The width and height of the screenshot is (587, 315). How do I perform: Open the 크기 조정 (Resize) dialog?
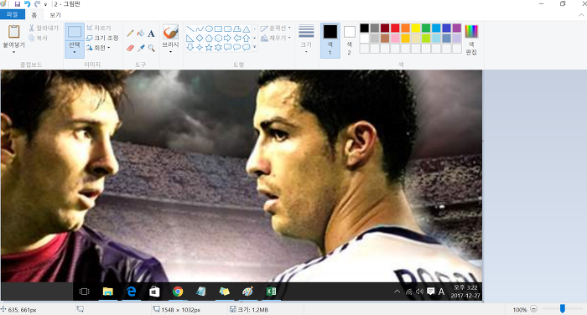[102, 38]
